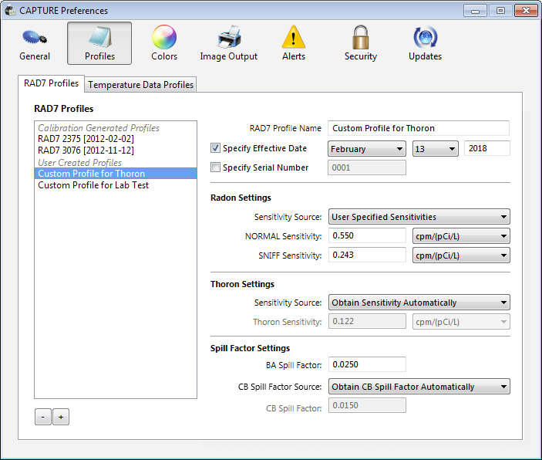
Task: Click the effective date year field
Action: (487, 148)
